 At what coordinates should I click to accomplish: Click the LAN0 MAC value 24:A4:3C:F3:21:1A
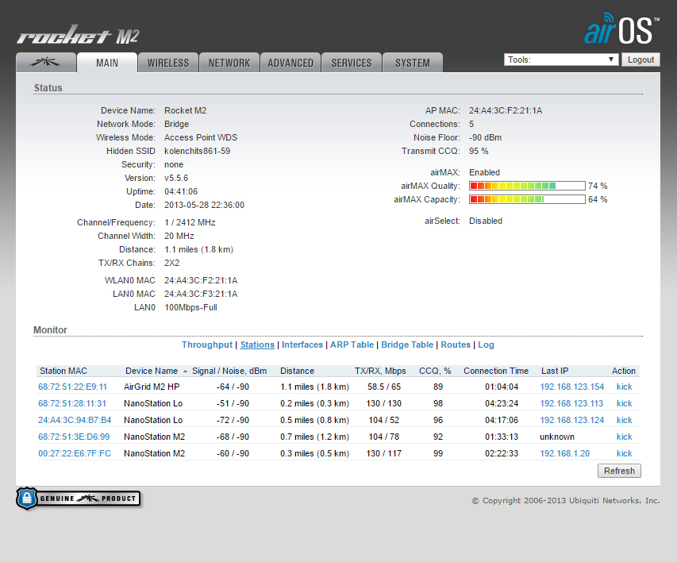click(x=201, y=294)
